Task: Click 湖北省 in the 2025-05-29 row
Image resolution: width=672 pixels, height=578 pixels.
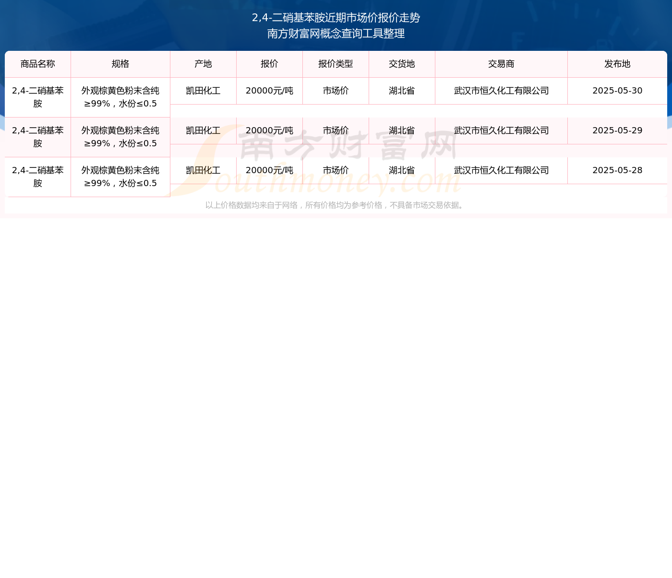Action: click(402, 130)
